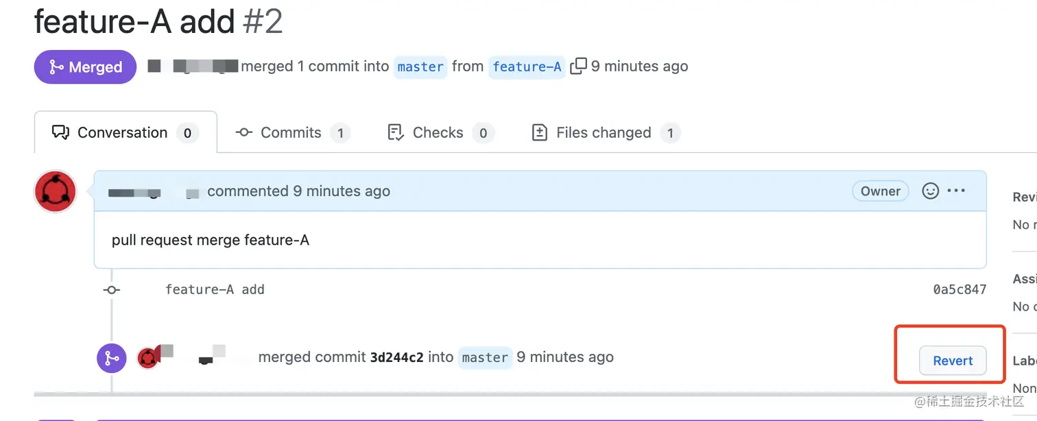Click the large red user avatar
The width and height of the screenshot is (1037, 421).
pos(55,191)
